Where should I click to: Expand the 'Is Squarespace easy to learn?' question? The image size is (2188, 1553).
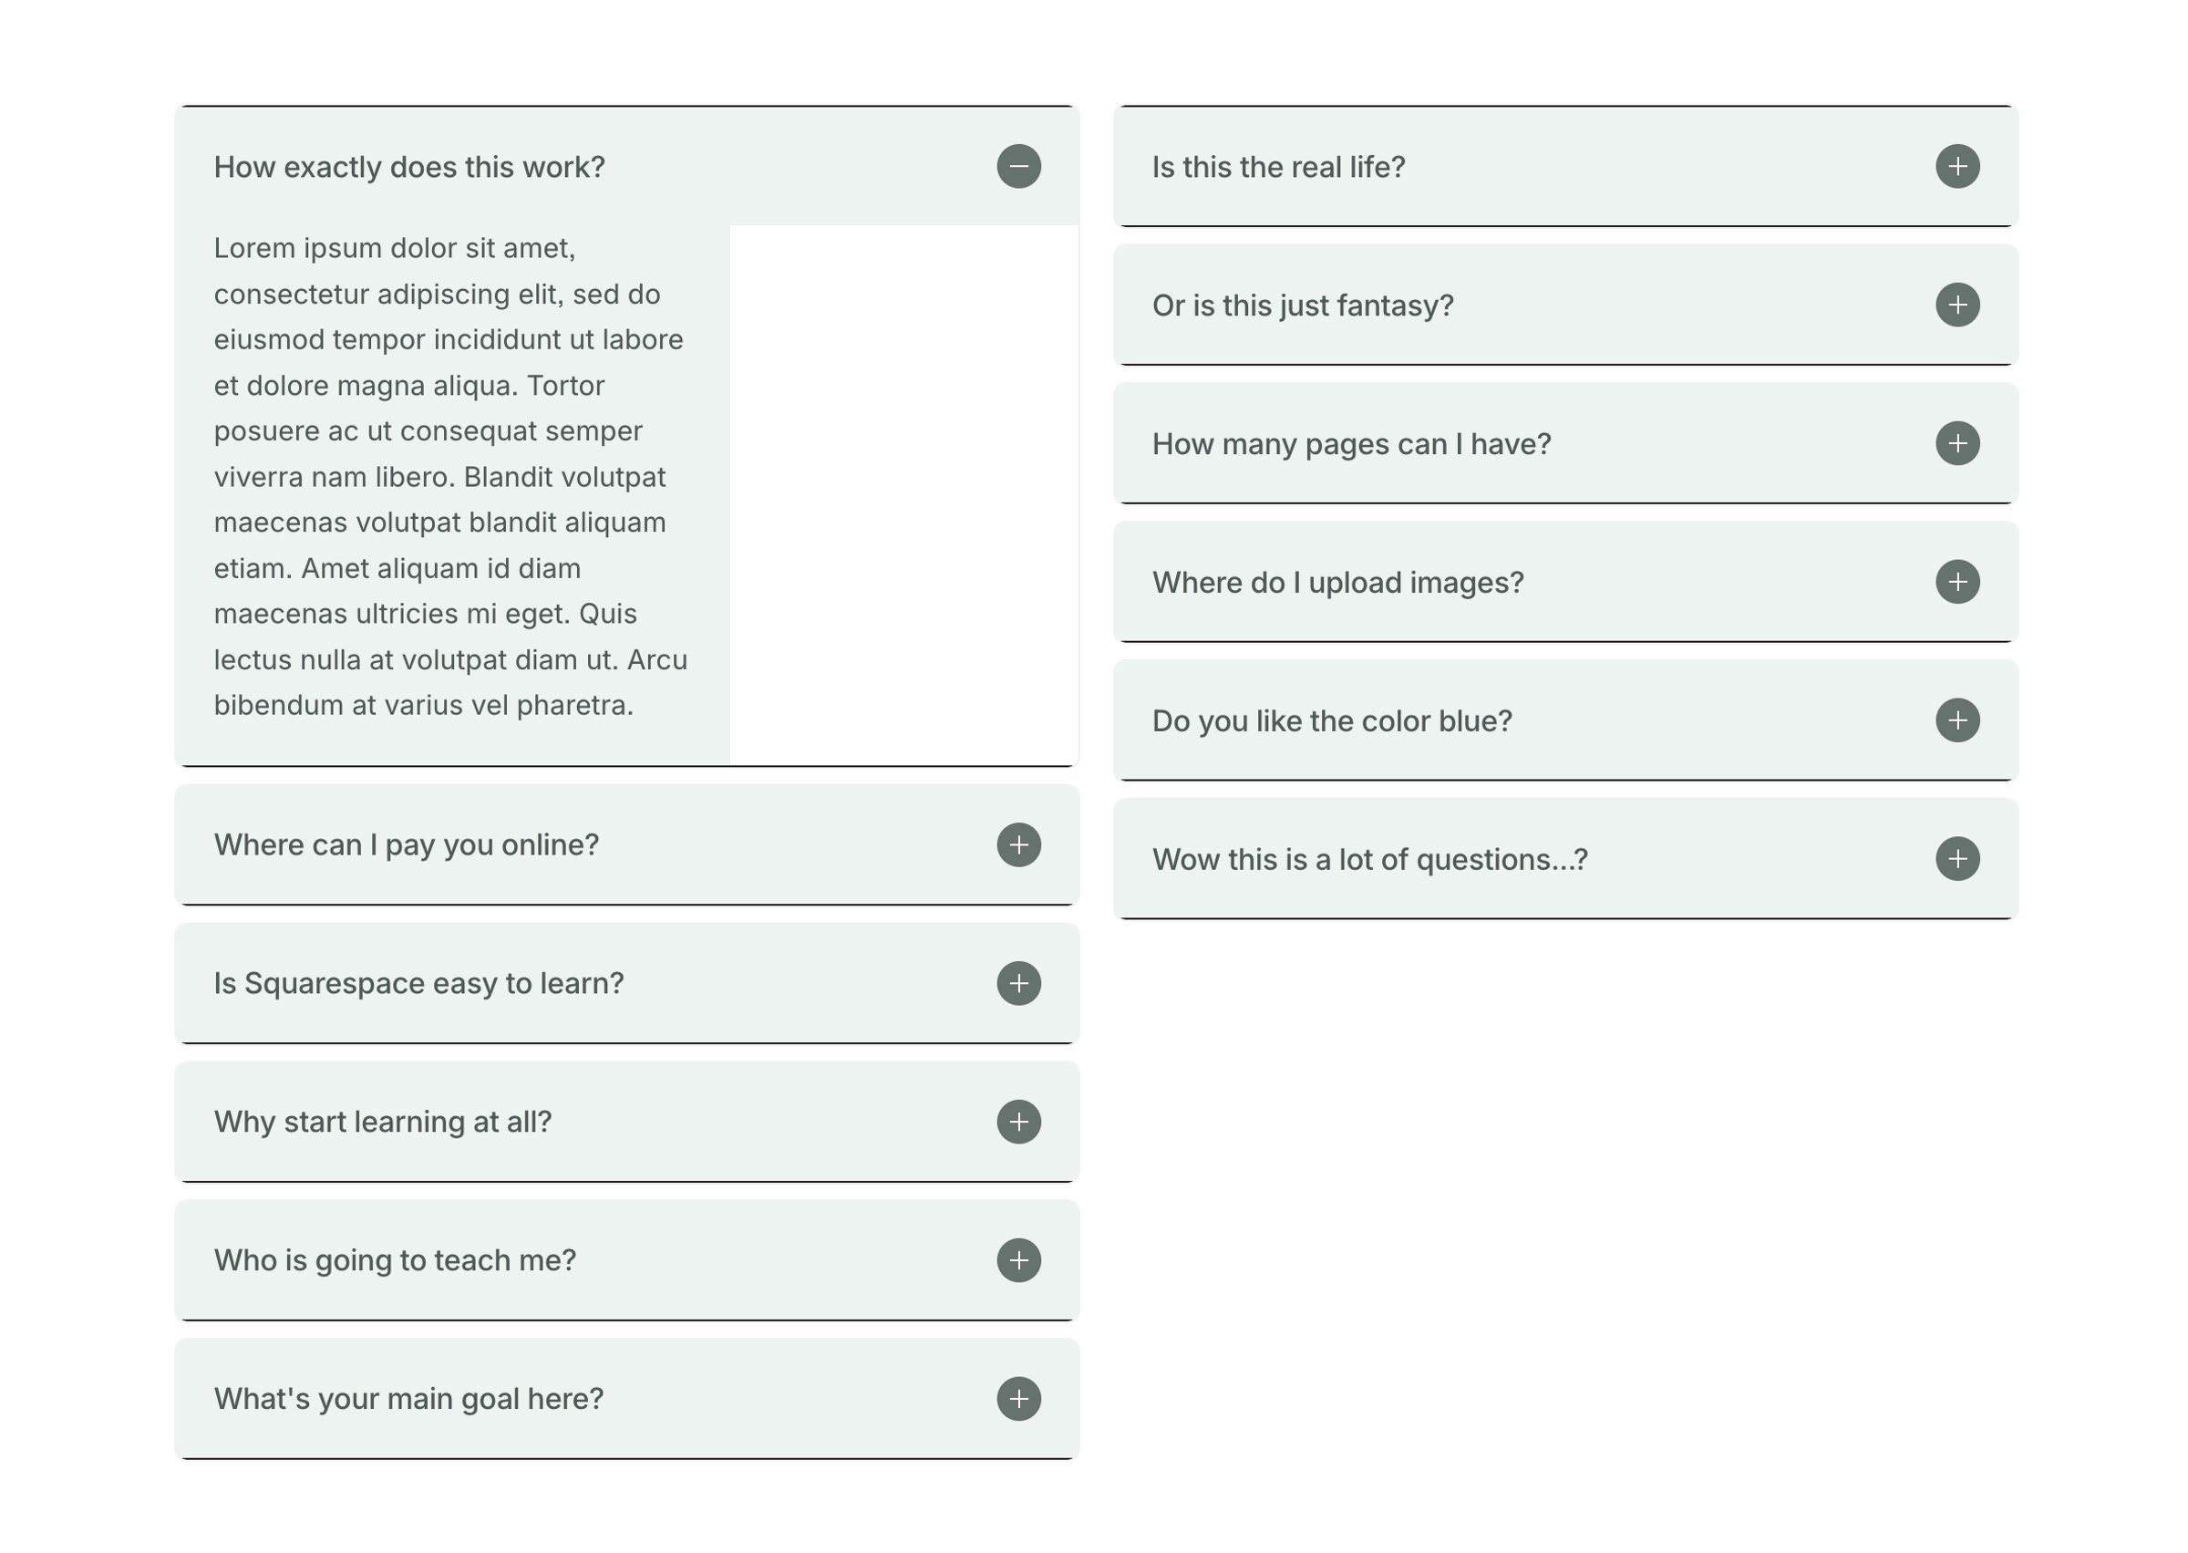pos(418,984)
